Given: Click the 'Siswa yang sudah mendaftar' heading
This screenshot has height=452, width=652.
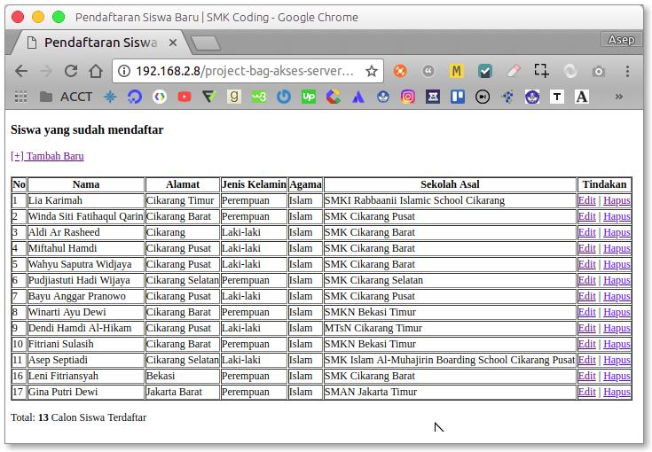Looking at the screenshot, I should click(x=87, y=130).
